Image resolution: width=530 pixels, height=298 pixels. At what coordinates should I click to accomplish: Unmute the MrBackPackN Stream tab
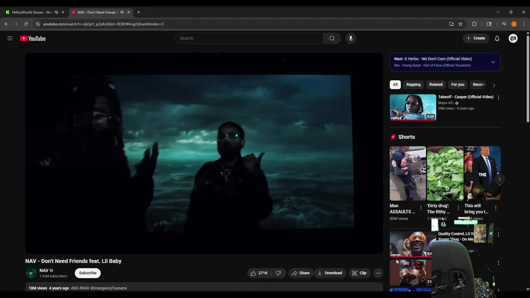[56, 12]
